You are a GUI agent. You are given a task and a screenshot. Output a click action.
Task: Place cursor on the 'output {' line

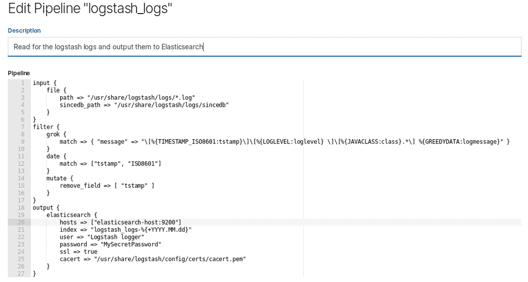46,207
